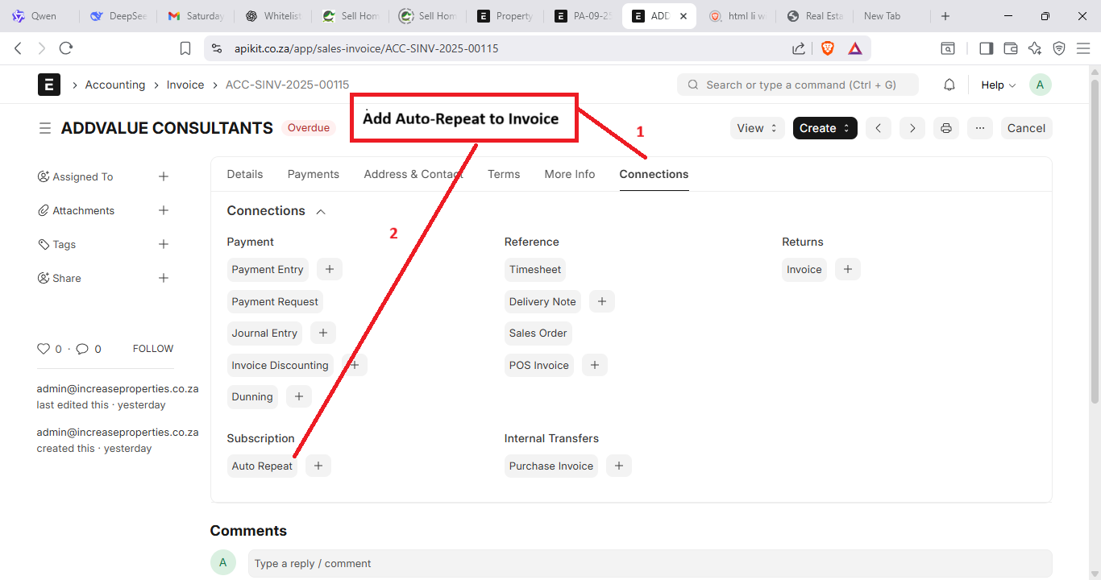Switch to the Payments tab

314,174
